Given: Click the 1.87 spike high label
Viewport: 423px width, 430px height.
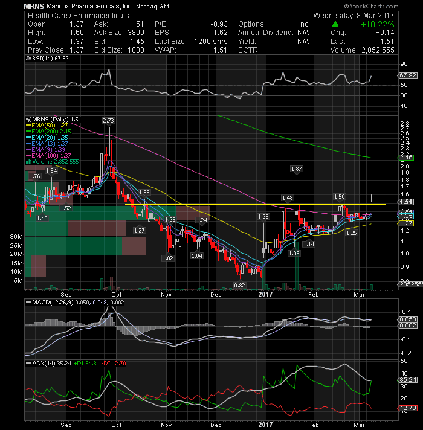Looking at the screenshot, I should [x=296, y=169].
